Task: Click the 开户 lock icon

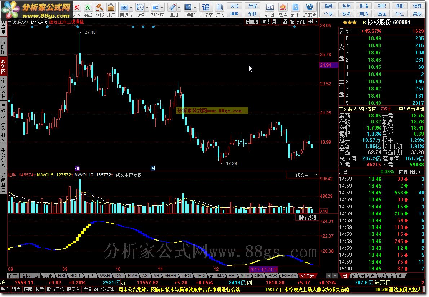Action: [x=111, y=8]
